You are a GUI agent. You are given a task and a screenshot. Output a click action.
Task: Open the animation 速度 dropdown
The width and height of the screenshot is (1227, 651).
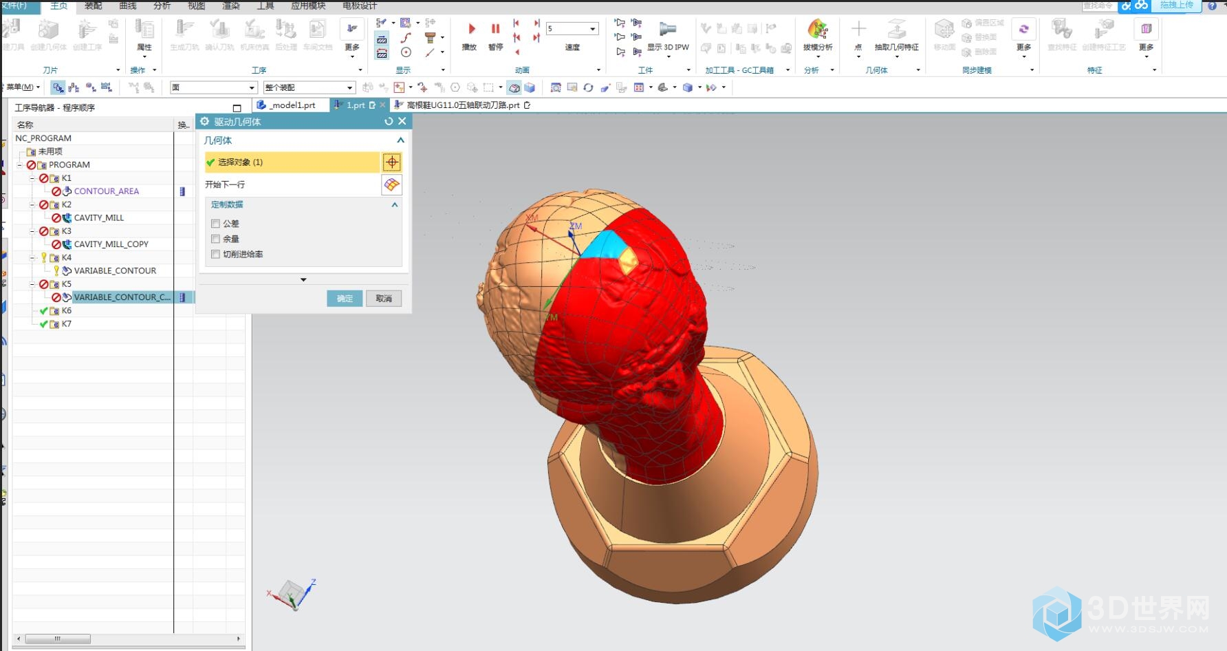[x=592, y=28]
